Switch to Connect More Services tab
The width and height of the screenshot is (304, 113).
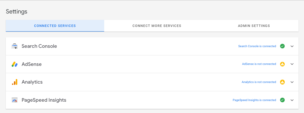157,26
